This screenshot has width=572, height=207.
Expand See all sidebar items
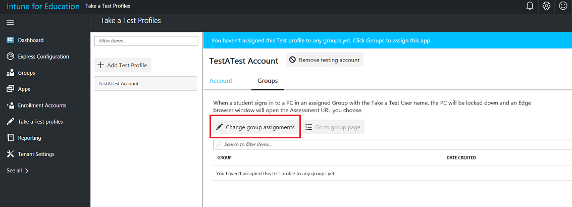[x=18, y=171]
